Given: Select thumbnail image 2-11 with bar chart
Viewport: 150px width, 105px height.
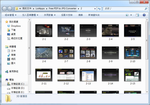Looking at the screenshot, I should 44,74.
